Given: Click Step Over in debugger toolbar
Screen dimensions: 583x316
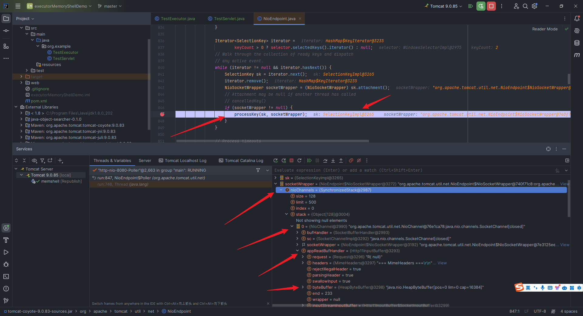Looking at the screenshot, I should click(x=325, y=160).
